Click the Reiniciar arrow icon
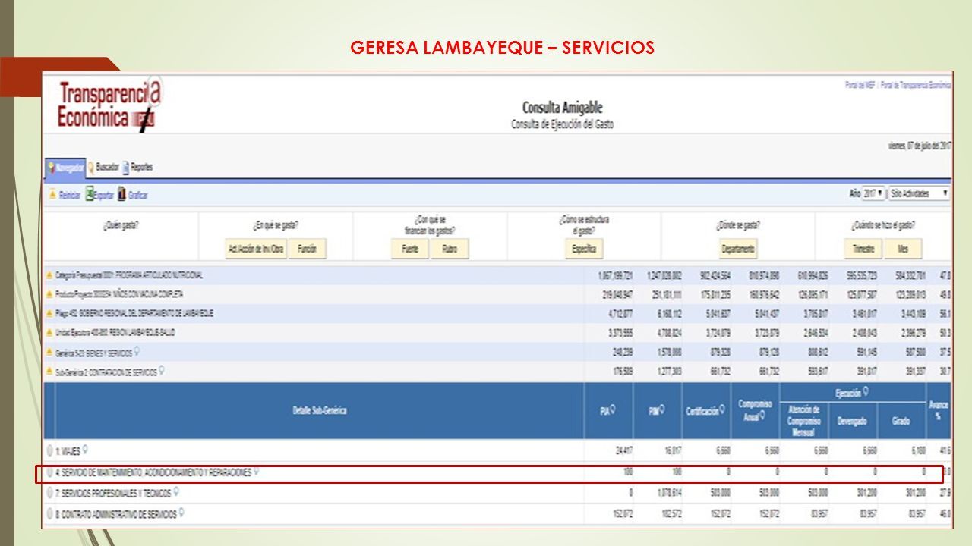 pyautogui.click(x=52, y=195)
